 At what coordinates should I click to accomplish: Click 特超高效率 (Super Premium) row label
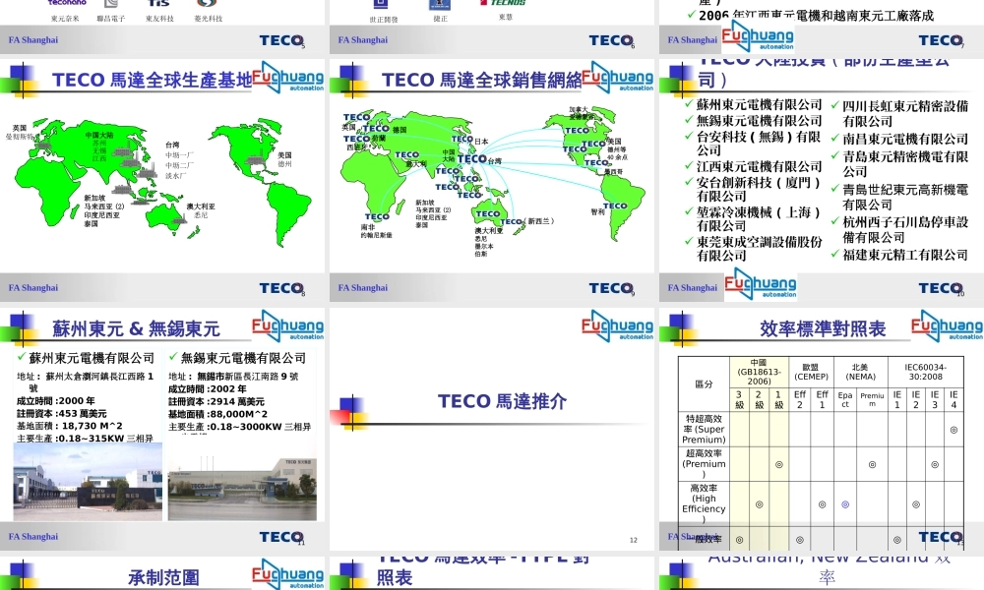pos(705,429)
